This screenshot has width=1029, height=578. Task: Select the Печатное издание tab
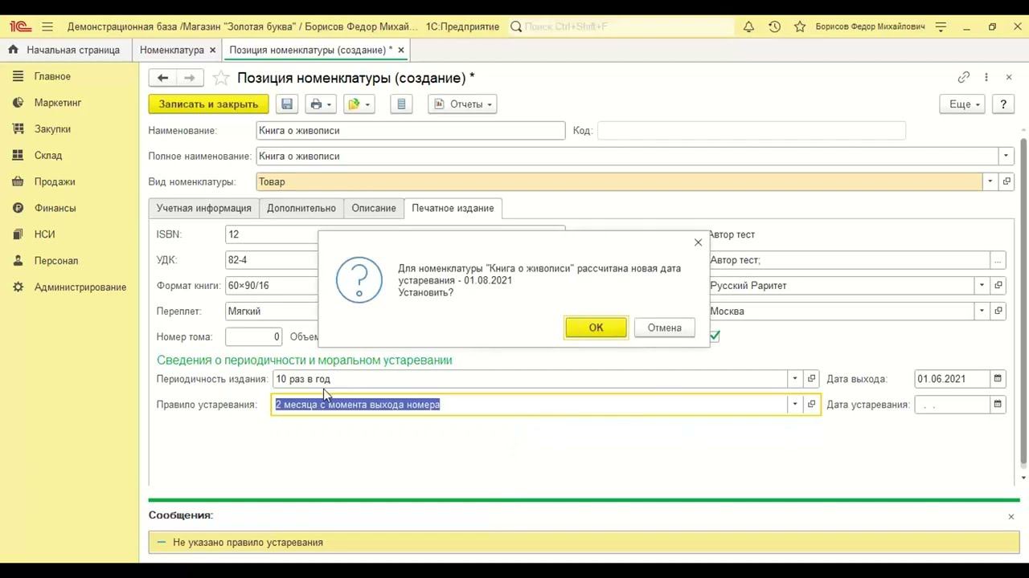pyautogui.click(x=453, y=208)
